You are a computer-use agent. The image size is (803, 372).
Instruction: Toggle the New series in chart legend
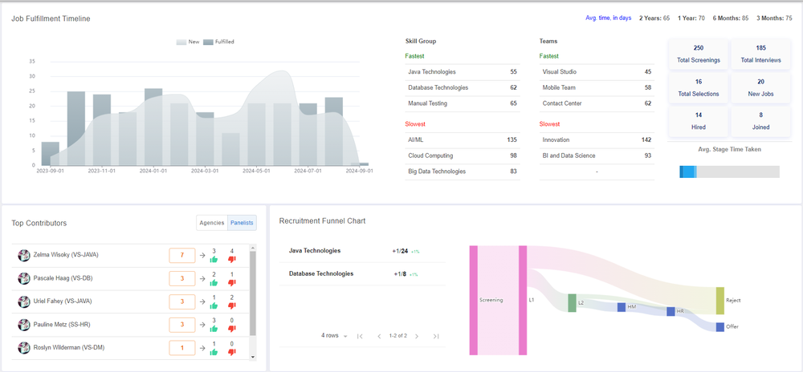[188, 42]
